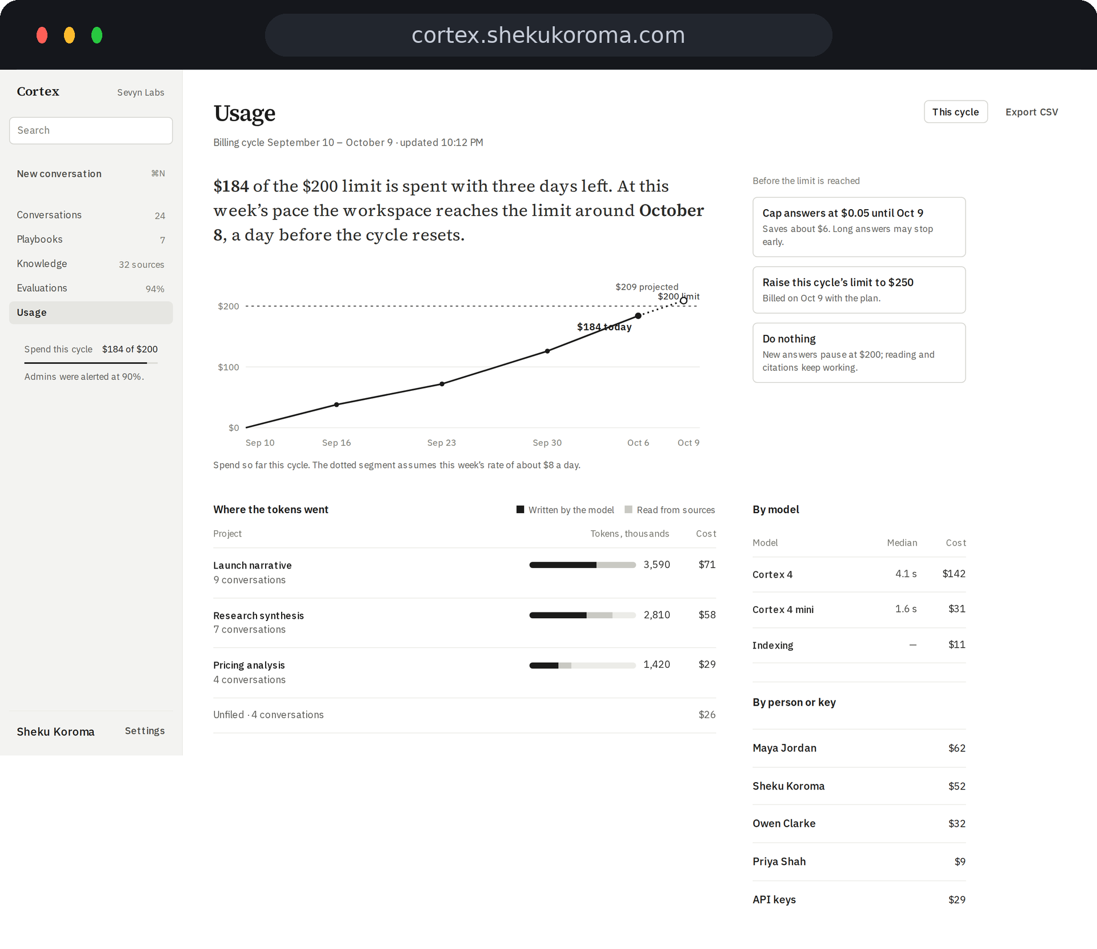Click the Model column header
Image resolution: width=1097 pixels, height=949 pixels.
point(765,543)
